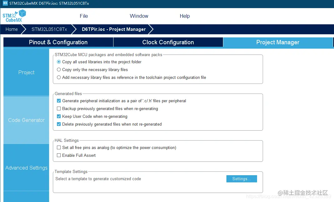The width and height of the screenshot is (334, 202).
Task: Click 'Select a template to generate customized code' text
Action: (98, 179)
